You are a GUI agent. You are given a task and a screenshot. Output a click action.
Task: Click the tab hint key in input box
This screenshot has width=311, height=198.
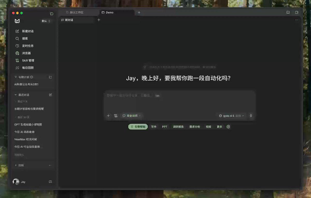click(x=157, y=96)
